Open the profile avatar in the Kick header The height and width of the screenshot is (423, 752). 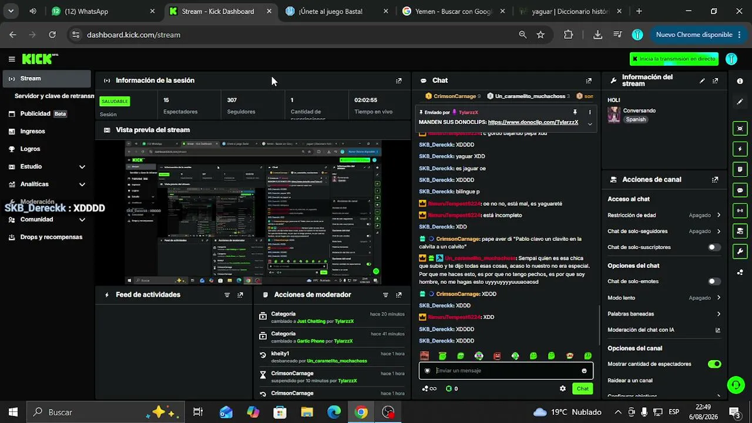[x=731, y=59]
